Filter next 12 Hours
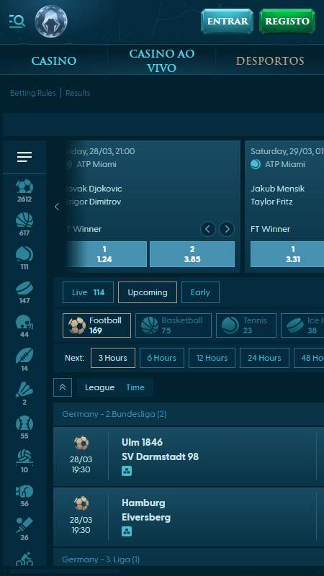This screenshot has height=576, width=324. point(212,358)
